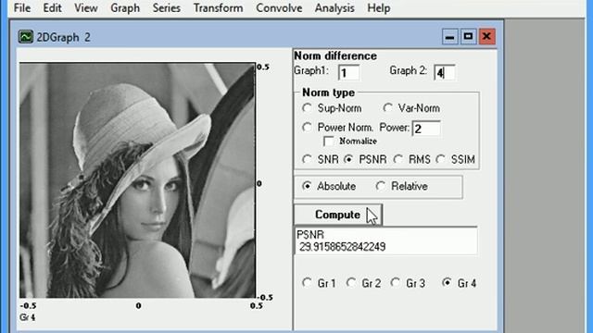Open the Graph menu

click(125, 8)
